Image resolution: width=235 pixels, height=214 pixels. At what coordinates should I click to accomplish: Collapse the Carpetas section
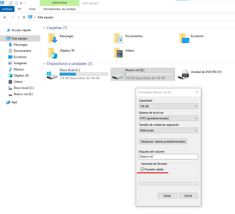coord(44,28)
